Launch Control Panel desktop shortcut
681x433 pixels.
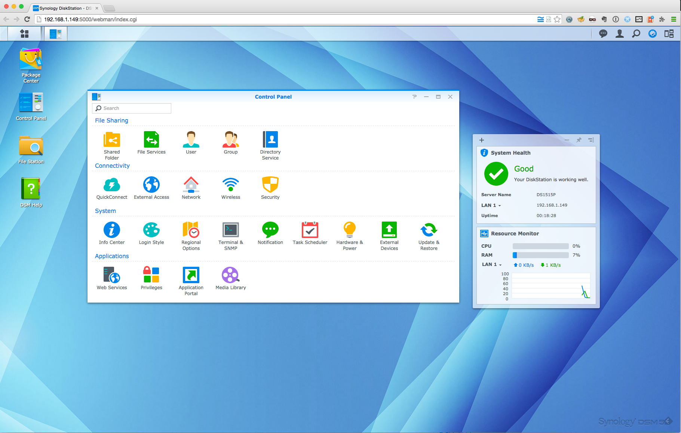(31, 107)
